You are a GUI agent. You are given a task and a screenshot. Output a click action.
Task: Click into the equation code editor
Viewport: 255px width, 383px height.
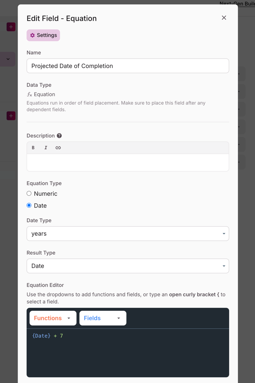(x=128, y=352)
